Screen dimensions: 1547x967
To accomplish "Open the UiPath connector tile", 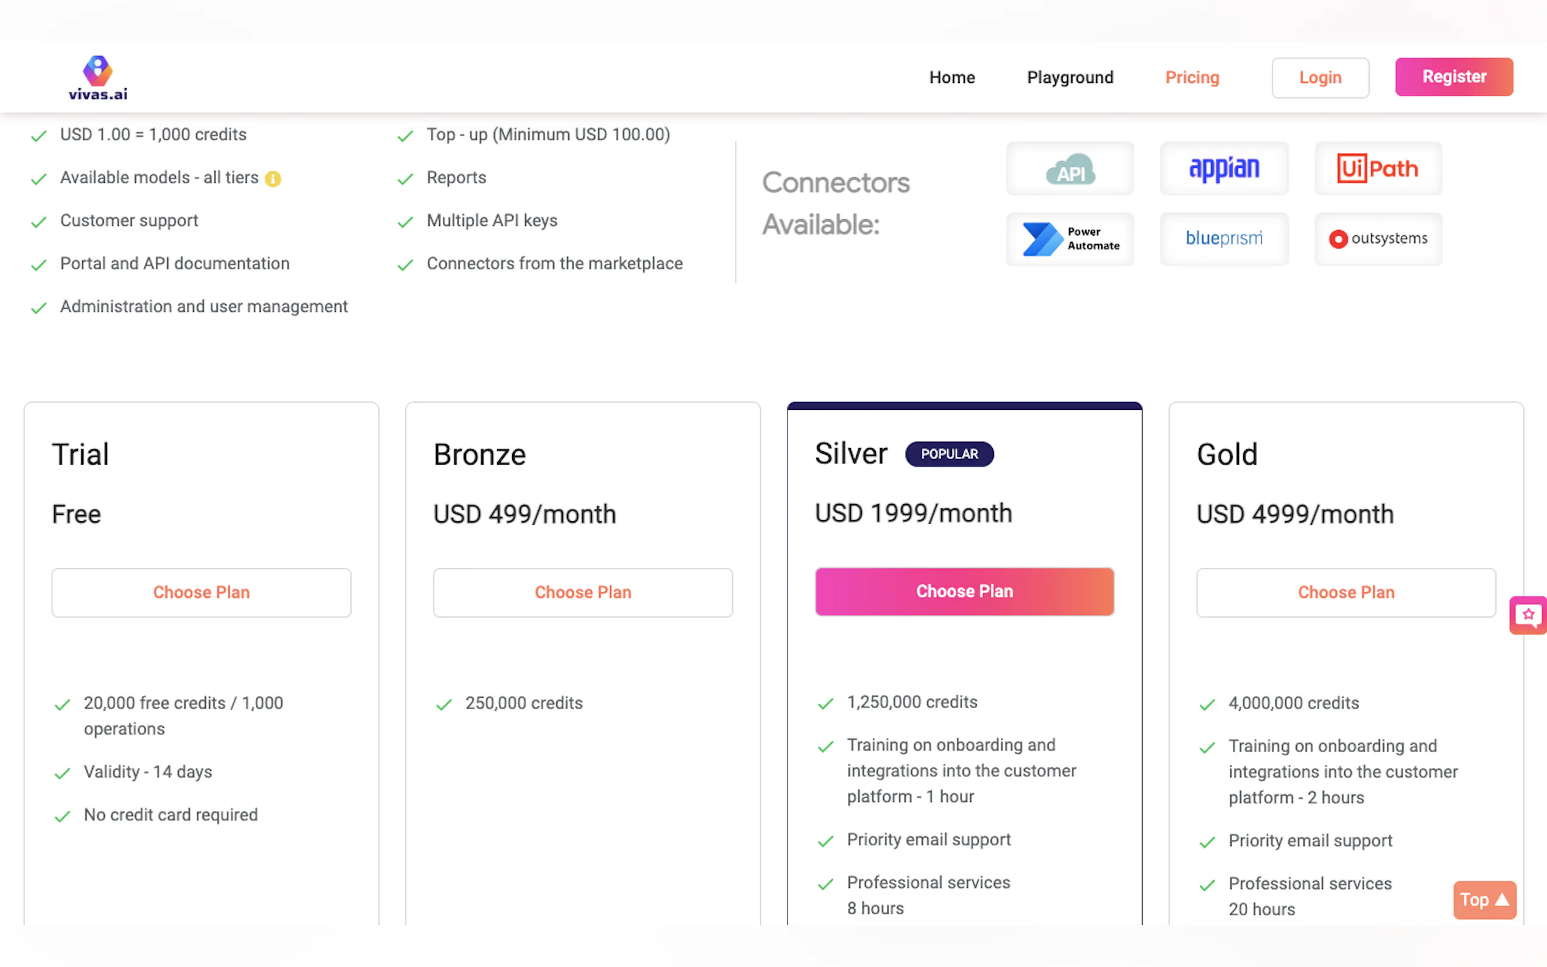I will tap(1378, 169).
